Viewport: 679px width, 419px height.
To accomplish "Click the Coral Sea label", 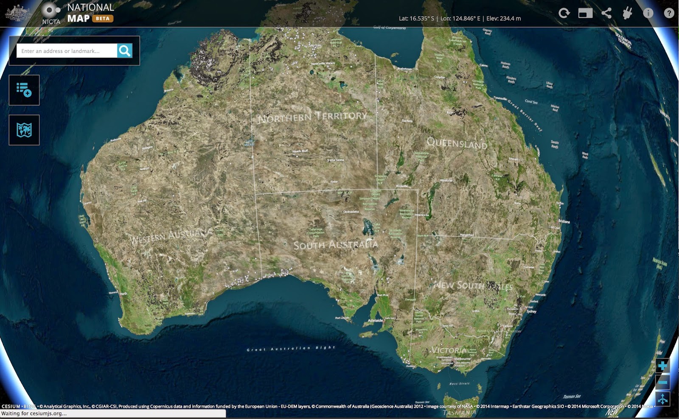I will tap(531, 102).
